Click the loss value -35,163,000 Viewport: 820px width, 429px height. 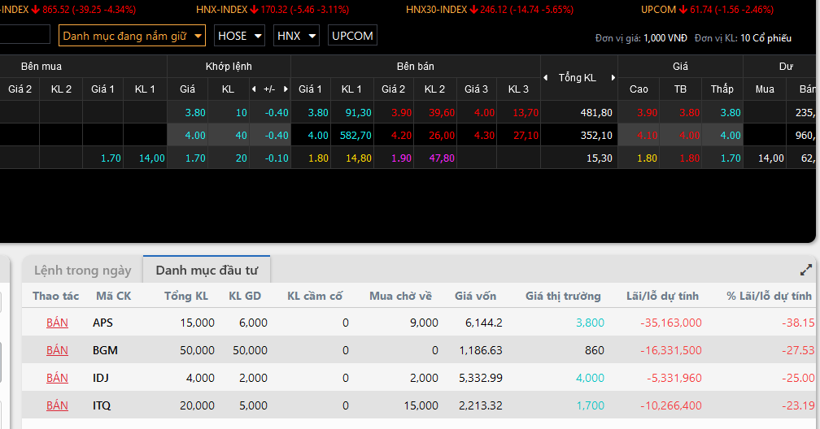[x=671, y=323]
